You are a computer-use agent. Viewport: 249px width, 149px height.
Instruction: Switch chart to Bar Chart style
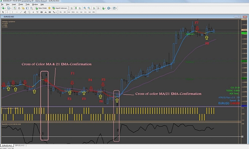72,8
